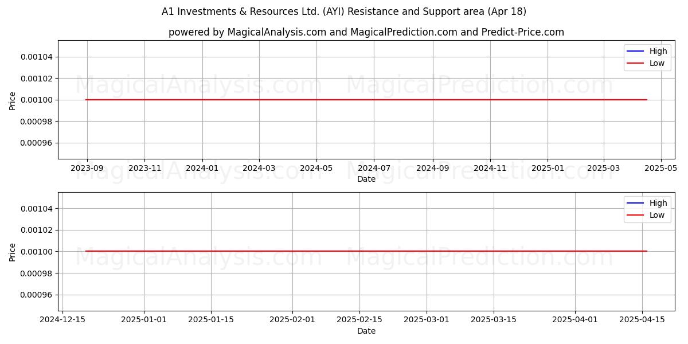Click the red Low price line in top chart
Image resolution: width=688 pixels, height=344 pixels.
pyautogui.click(x=366, y=100)
